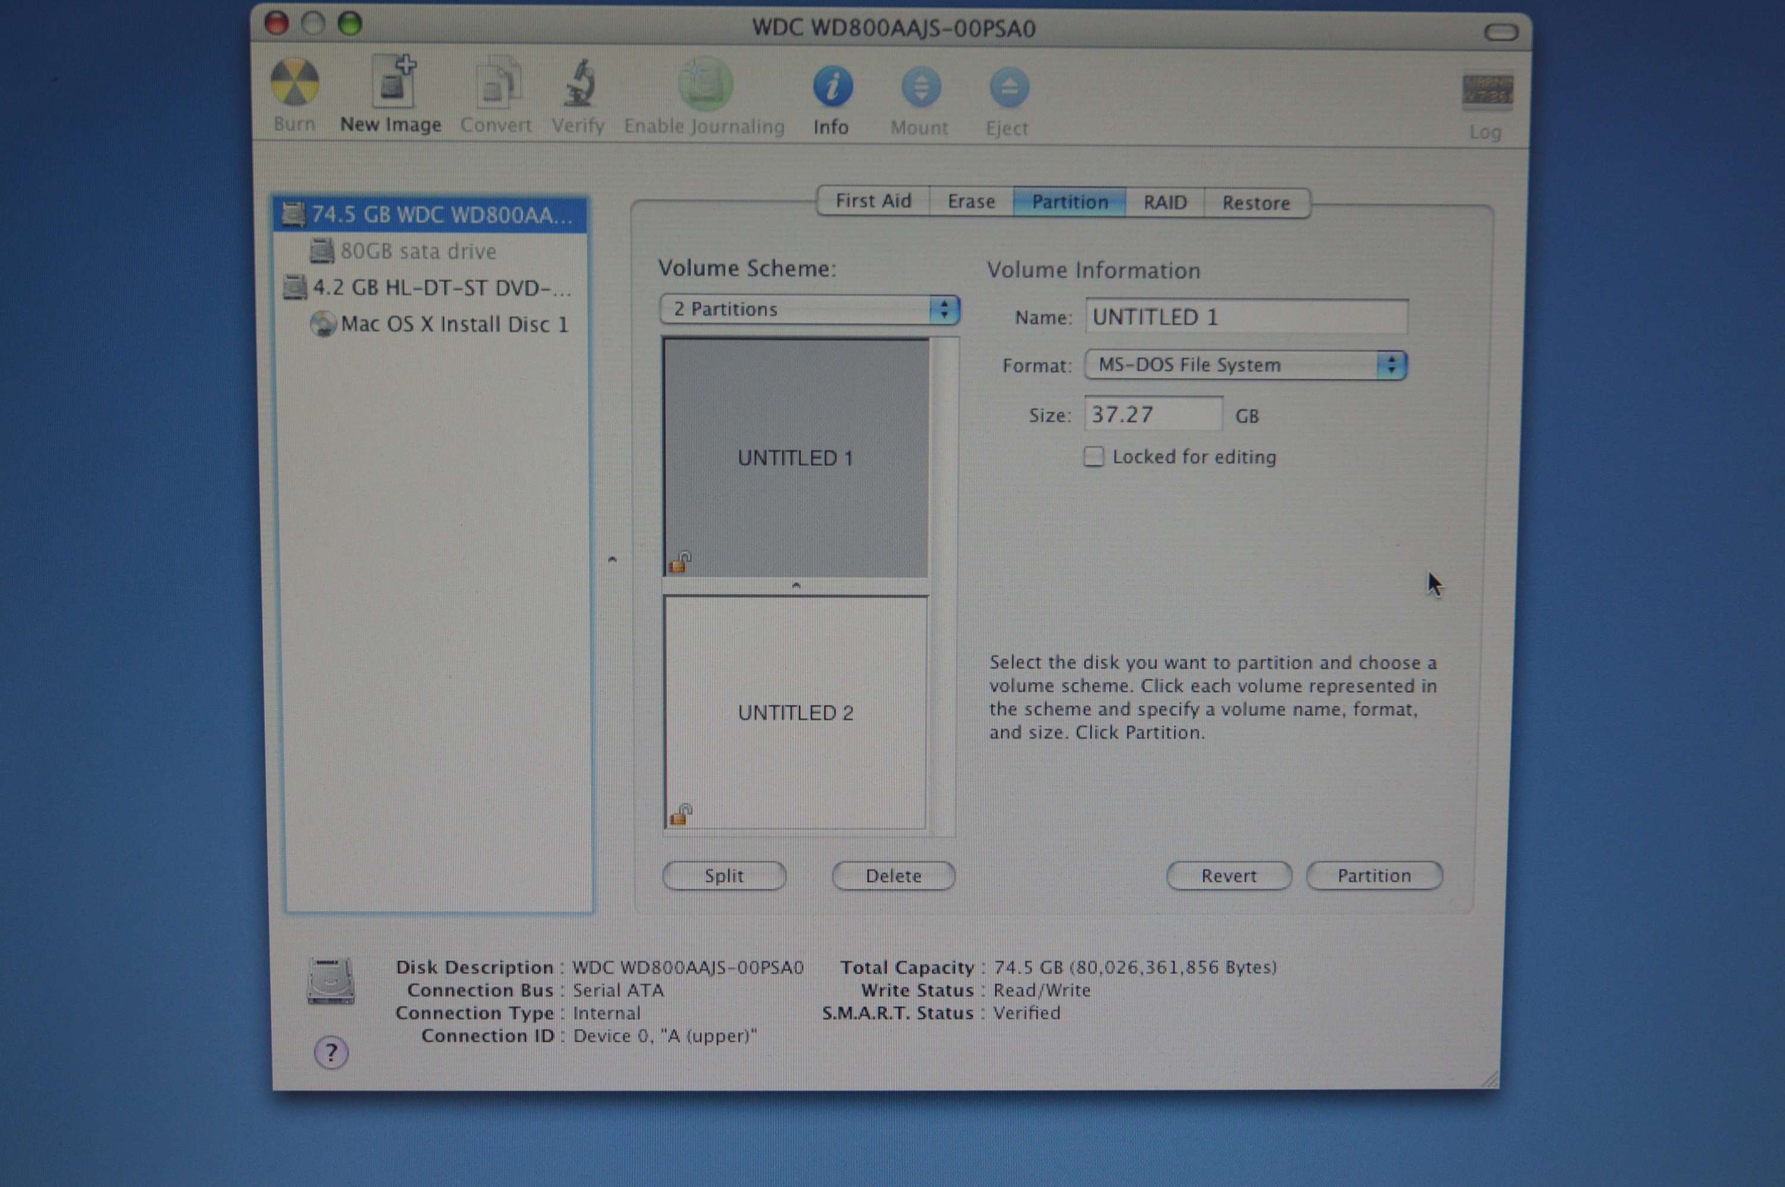This screenshot has height=1187, width=1785.
Task: Click the Total Capacity value 74.5 GB
Action: 1135,967
